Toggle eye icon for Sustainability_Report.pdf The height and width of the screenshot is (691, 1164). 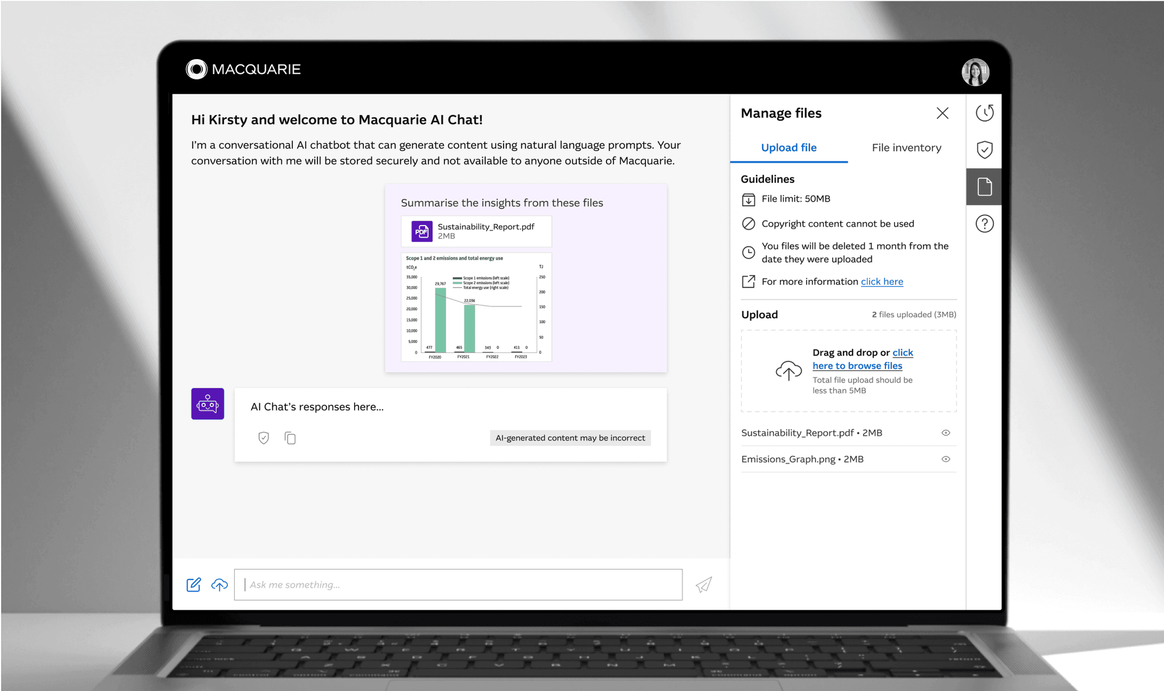946,433
